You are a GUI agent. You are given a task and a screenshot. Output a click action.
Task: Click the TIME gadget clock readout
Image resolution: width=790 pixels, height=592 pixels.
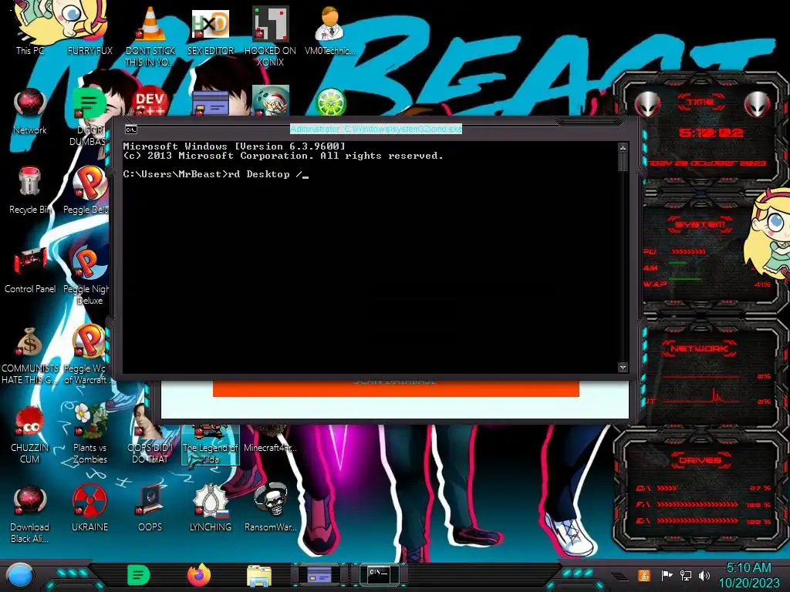click(711, 133)
